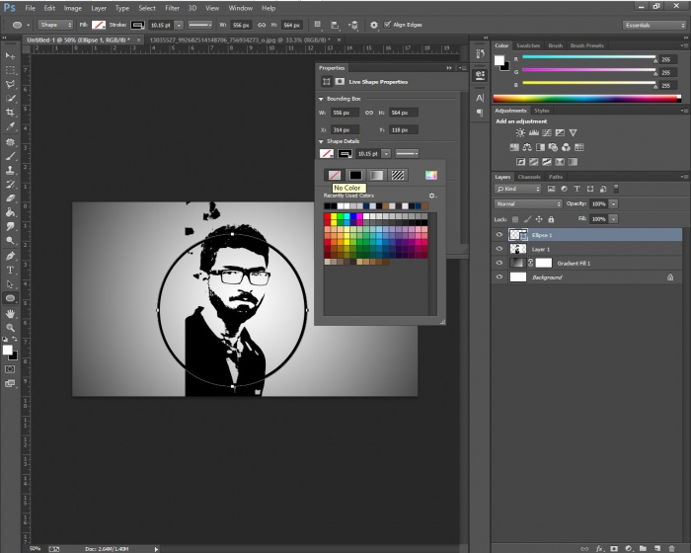Click the Pen tool
The height and width of the screenshot is (553, 691).
10,256
